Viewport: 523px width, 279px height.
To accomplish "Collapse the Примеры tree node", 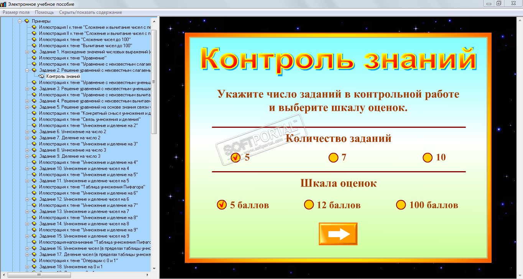I will click(20, 21).
